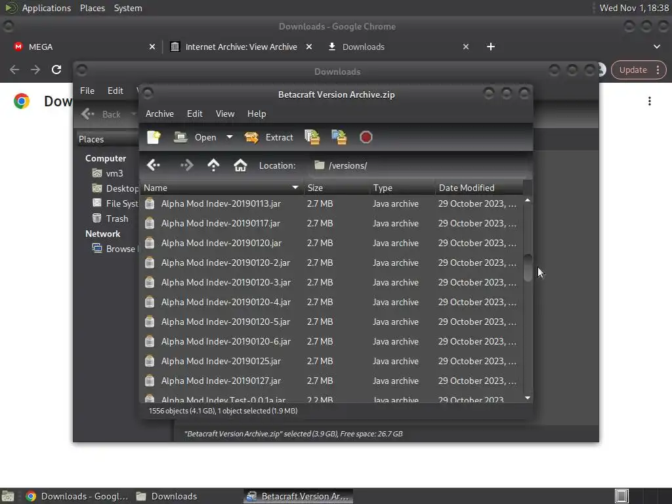Open the System menu in the top panel
This screenshot has height=504, width=672.
[x=128, y=8]
